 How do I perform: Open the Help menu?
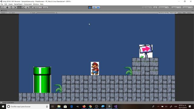point(42,4)
